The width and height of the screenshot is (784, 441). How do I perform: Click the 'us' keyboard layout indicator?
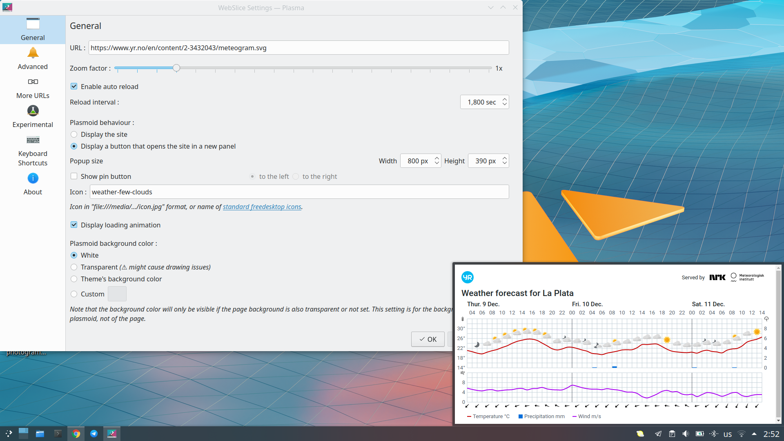[728, 434]
